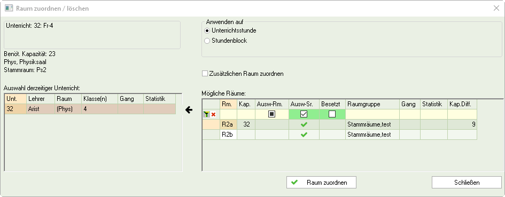Click the green checkmark in R2a row
This screenshot has width=505, height=197.
tap(304, 124)
